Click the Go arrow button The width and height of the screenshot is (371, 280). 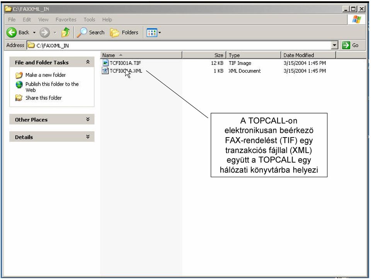tap(346, 45)
